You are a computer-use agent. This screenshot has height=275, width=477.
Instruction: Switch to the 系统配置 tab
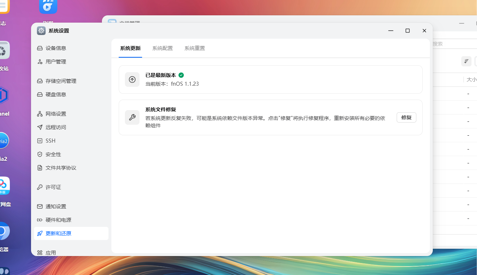click(x=163, y=48)
